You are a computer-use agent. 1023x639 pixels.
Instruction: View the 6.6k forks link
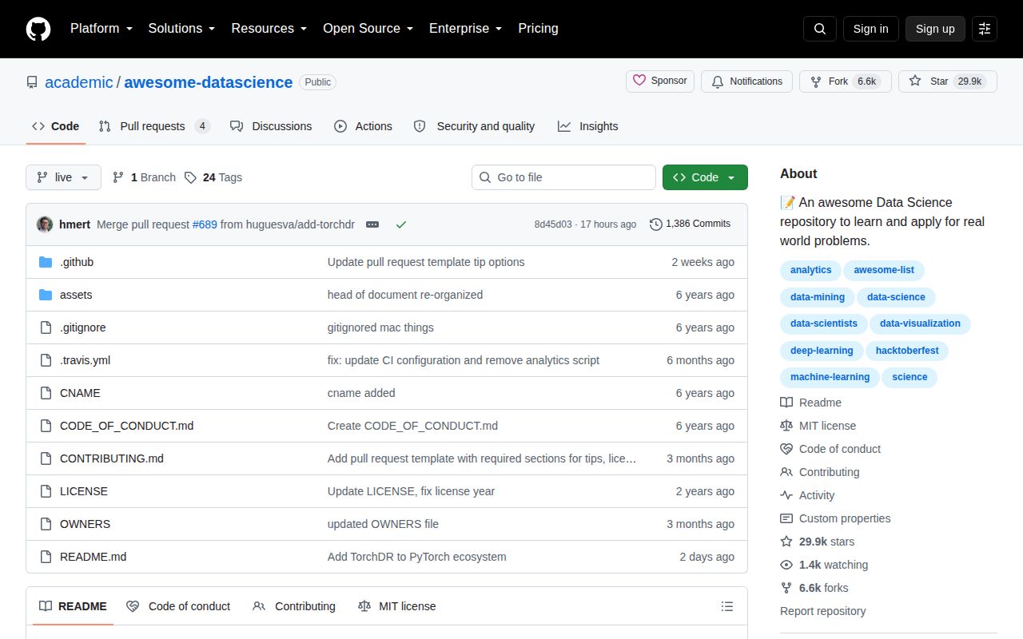tap(814, 588)
